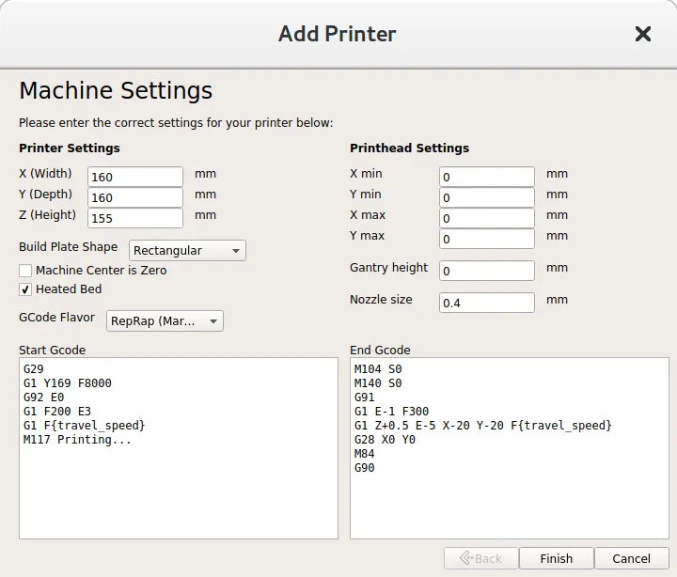Viewport: 677px width, 577px height.
Task: Click the Gantry height input field
Action: point(487,271)
